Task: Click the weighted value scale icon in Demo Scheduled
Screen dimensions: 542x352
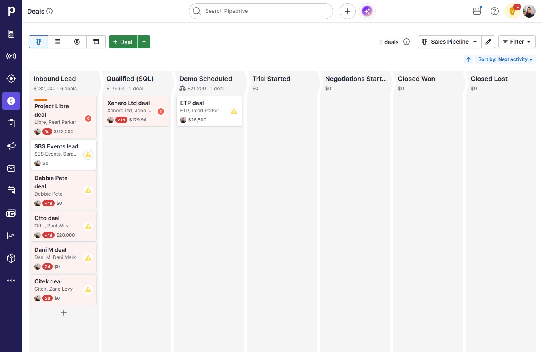Action: point(182,89)
